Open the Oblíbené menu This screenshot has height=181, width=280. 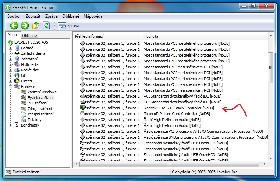(x=71, y=16)
